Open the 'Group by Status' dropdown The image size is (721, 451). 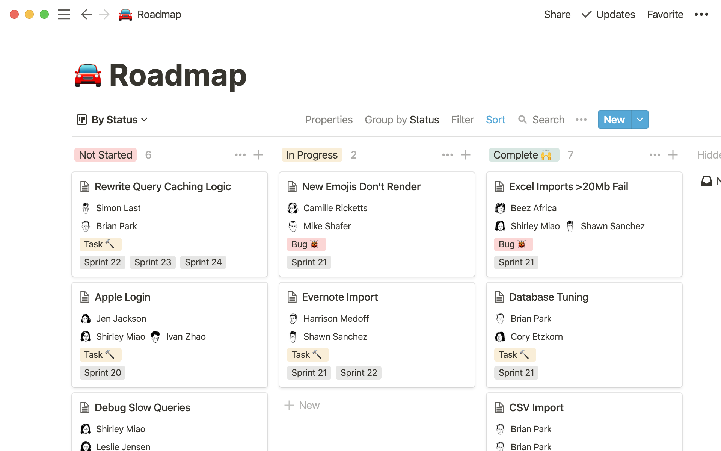click(x=401, y=120)
